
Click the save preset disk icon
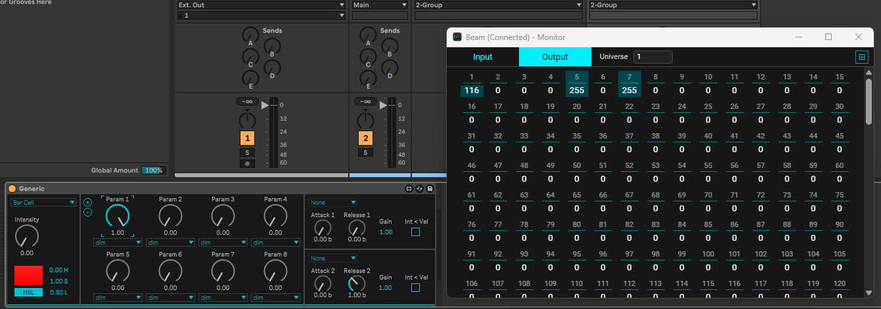(x=430, y=189)
